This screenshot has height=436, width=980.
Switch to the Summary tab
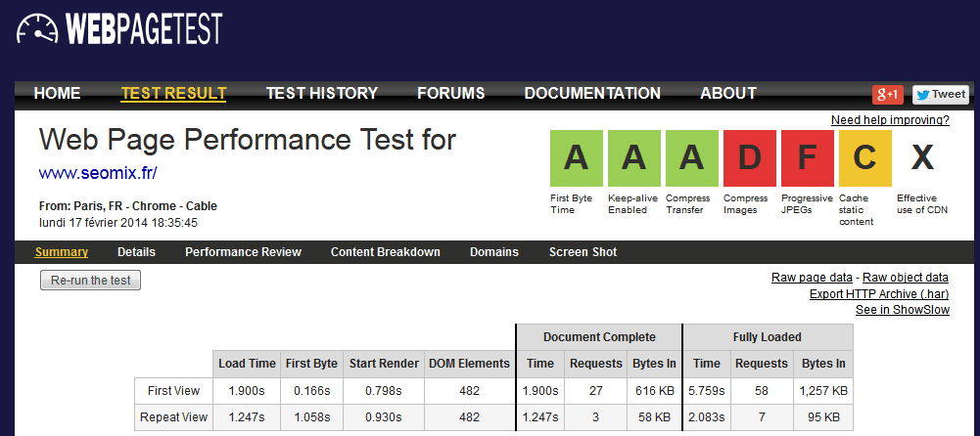pos(62,252)
